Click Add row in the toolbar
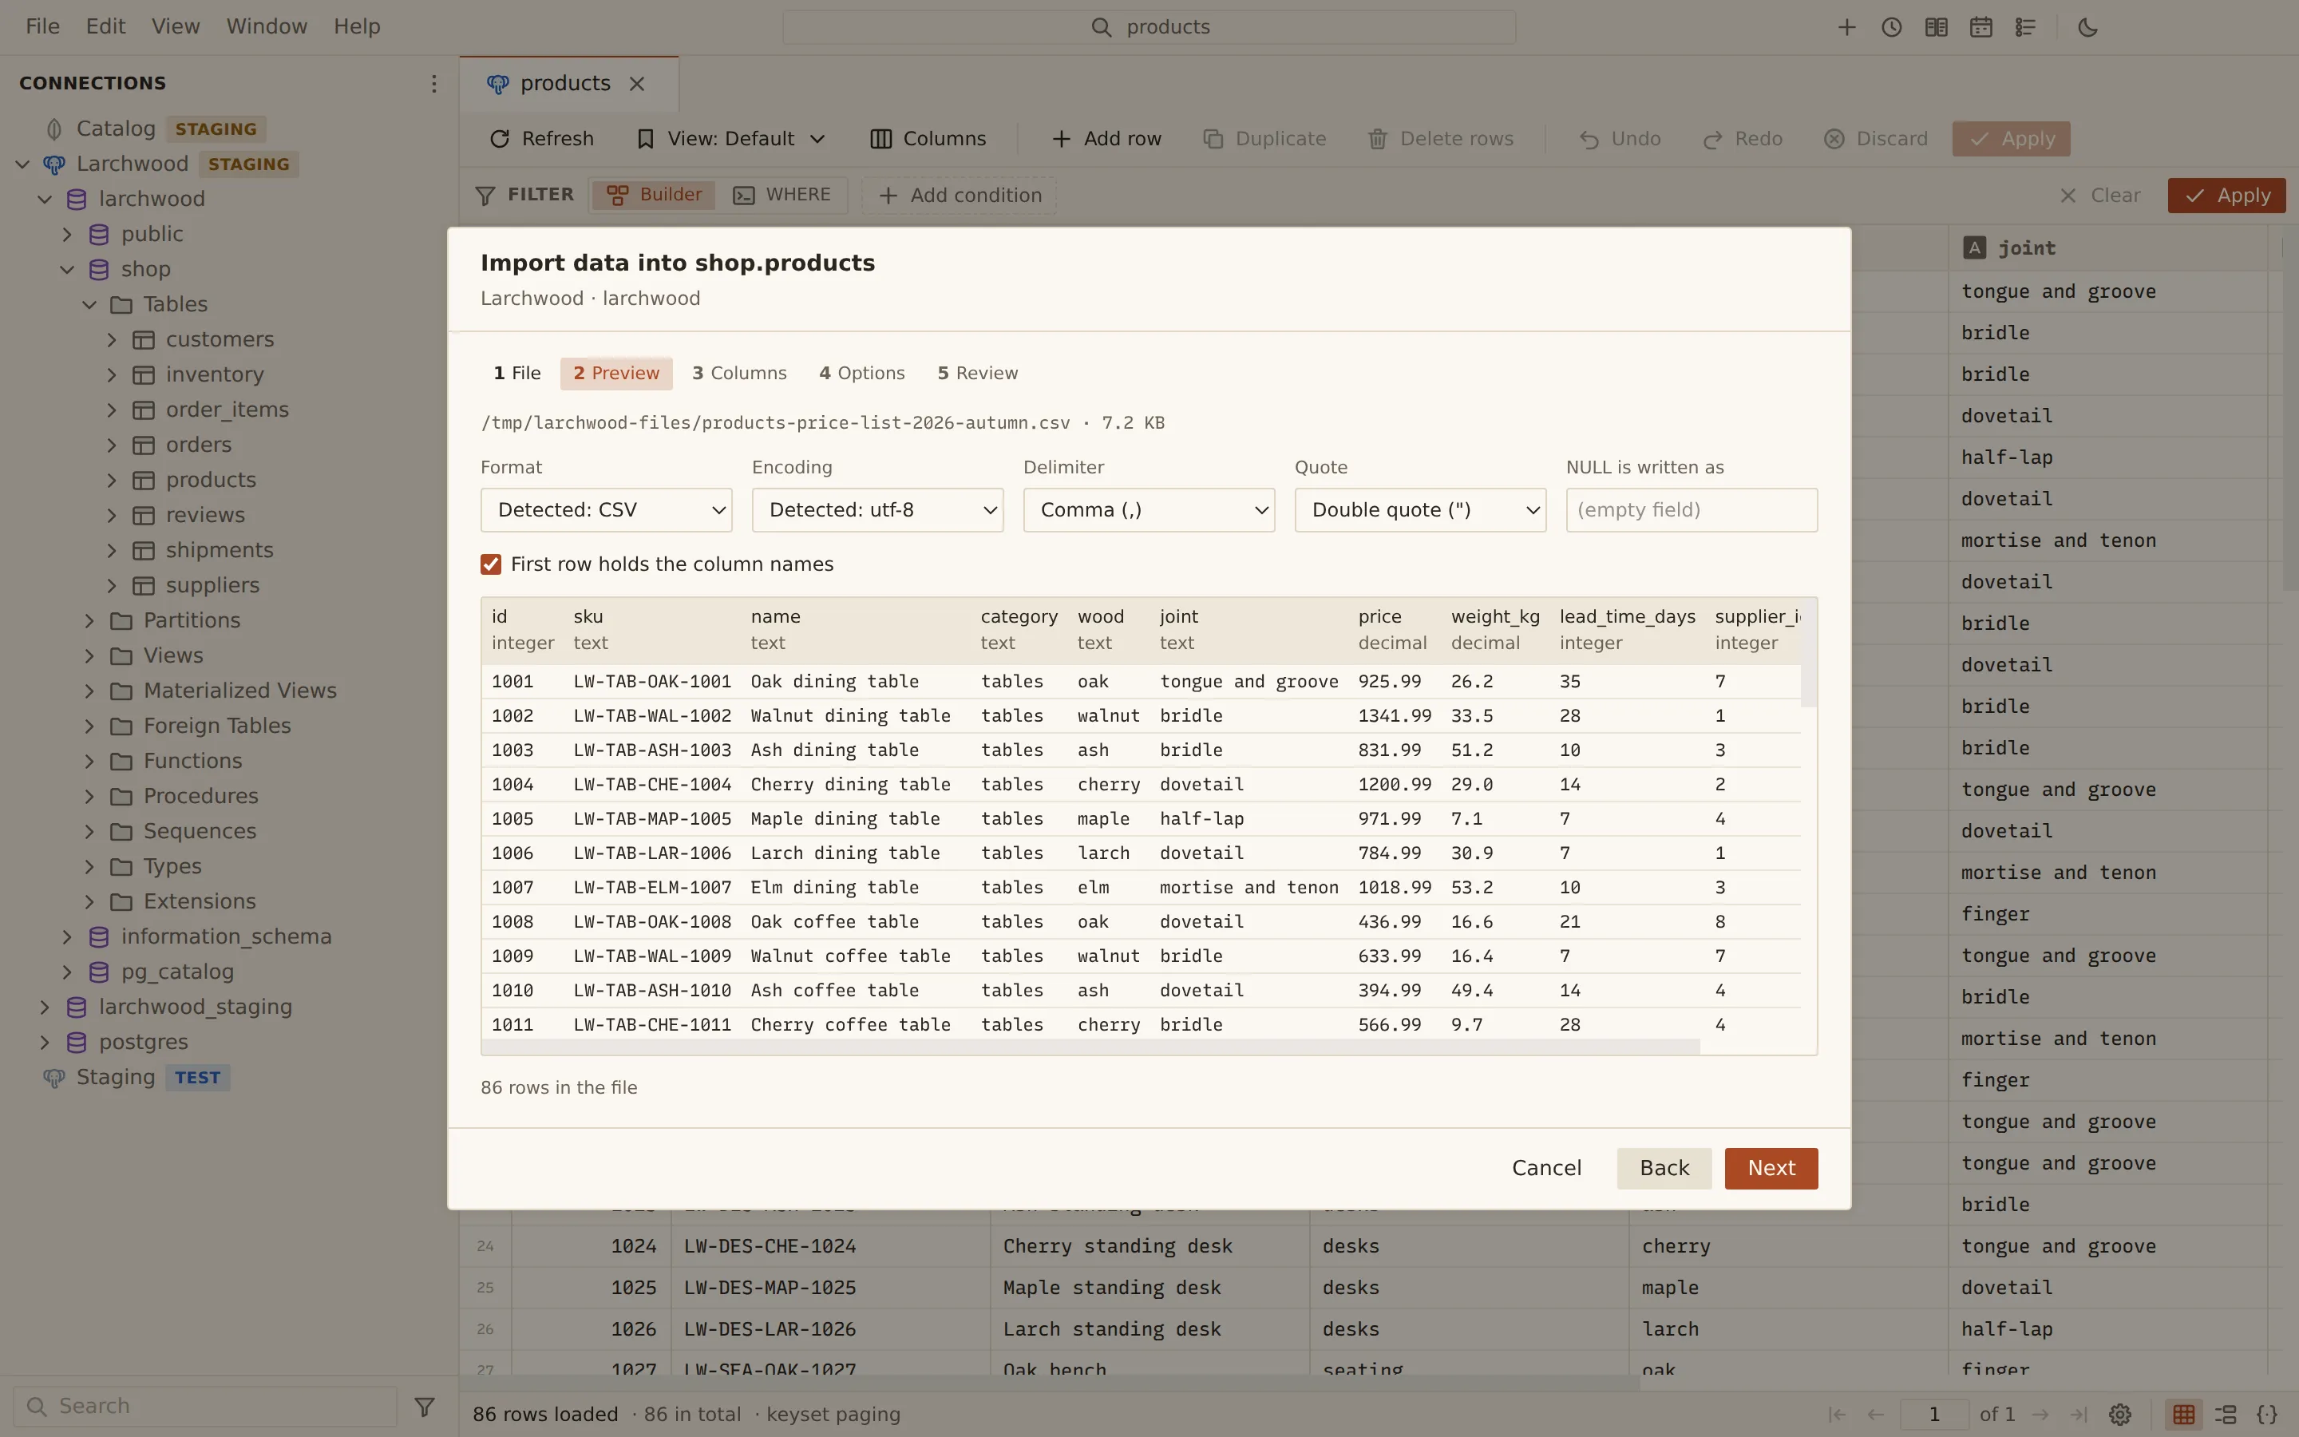Screen dimensions: 2299x1437 (1106, 139)
